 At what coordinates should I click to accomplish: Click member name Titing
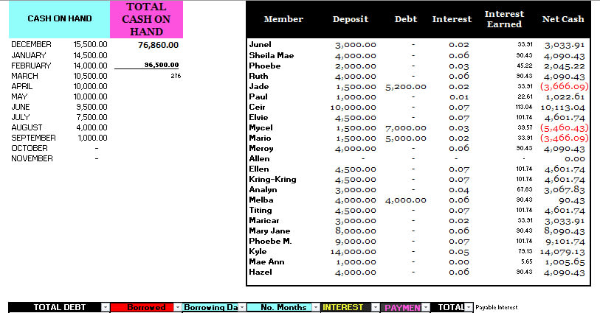click(x=261, y=210)
